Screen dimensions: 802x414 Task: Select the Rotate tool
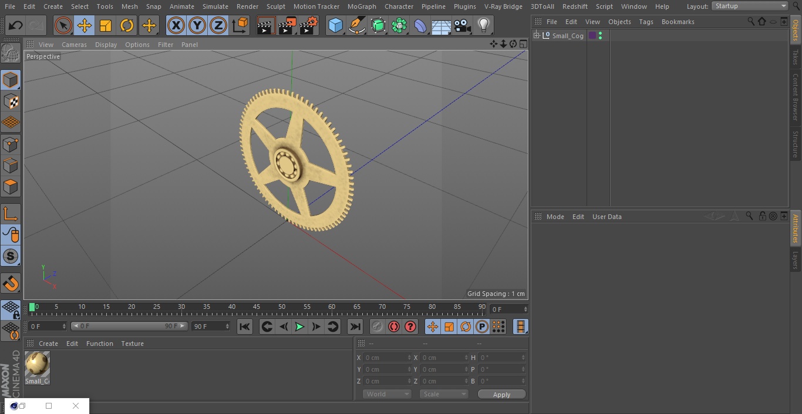[127, 25]
